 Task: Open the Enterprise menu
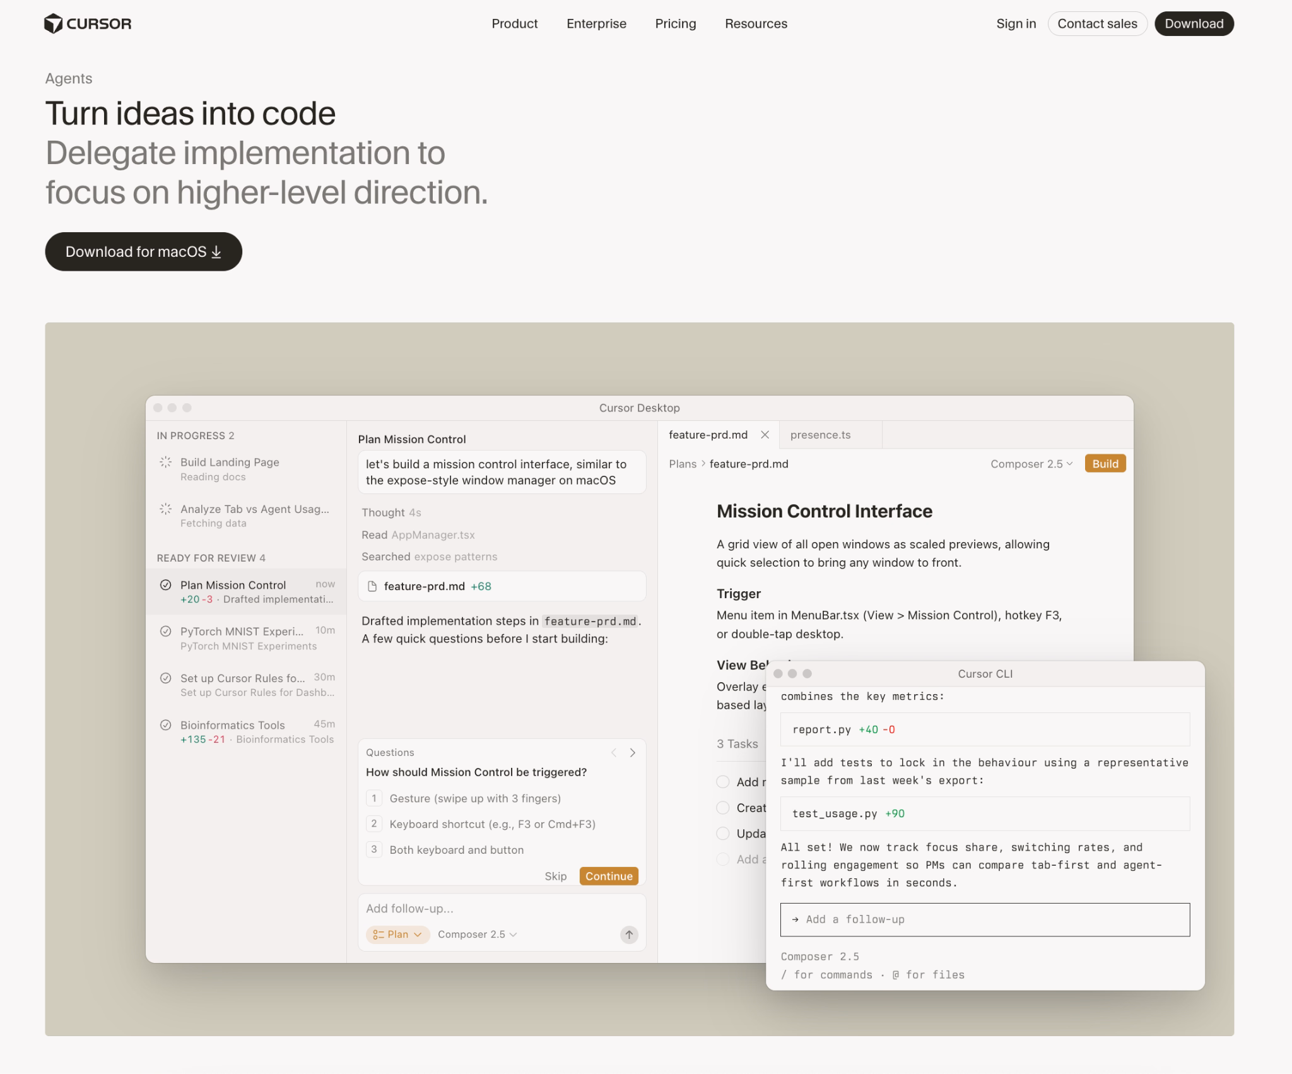(x=596, y=24)
